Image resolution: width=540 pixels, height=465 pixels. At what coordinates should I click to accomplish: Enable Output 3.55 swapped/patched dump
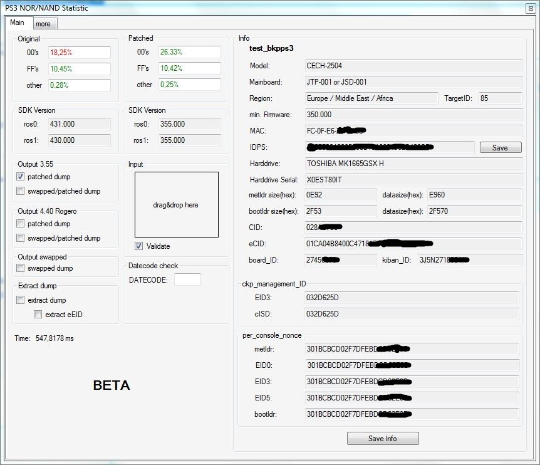click(21, 191)
